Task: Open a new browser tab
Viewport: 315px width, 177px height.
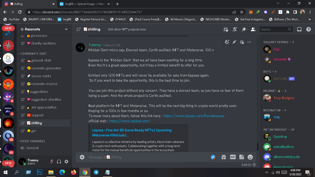Action: point(117,4)
